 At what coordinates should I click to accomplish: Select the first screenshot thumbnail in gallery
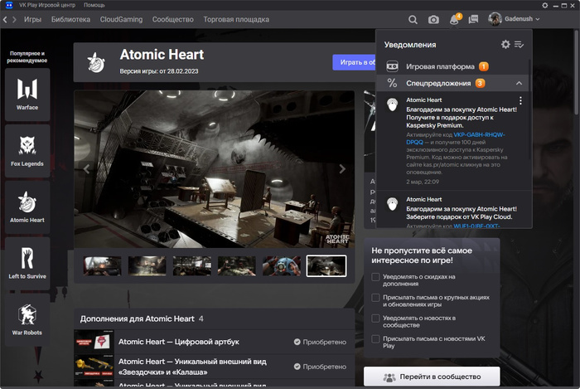click(x=103, y=265)
